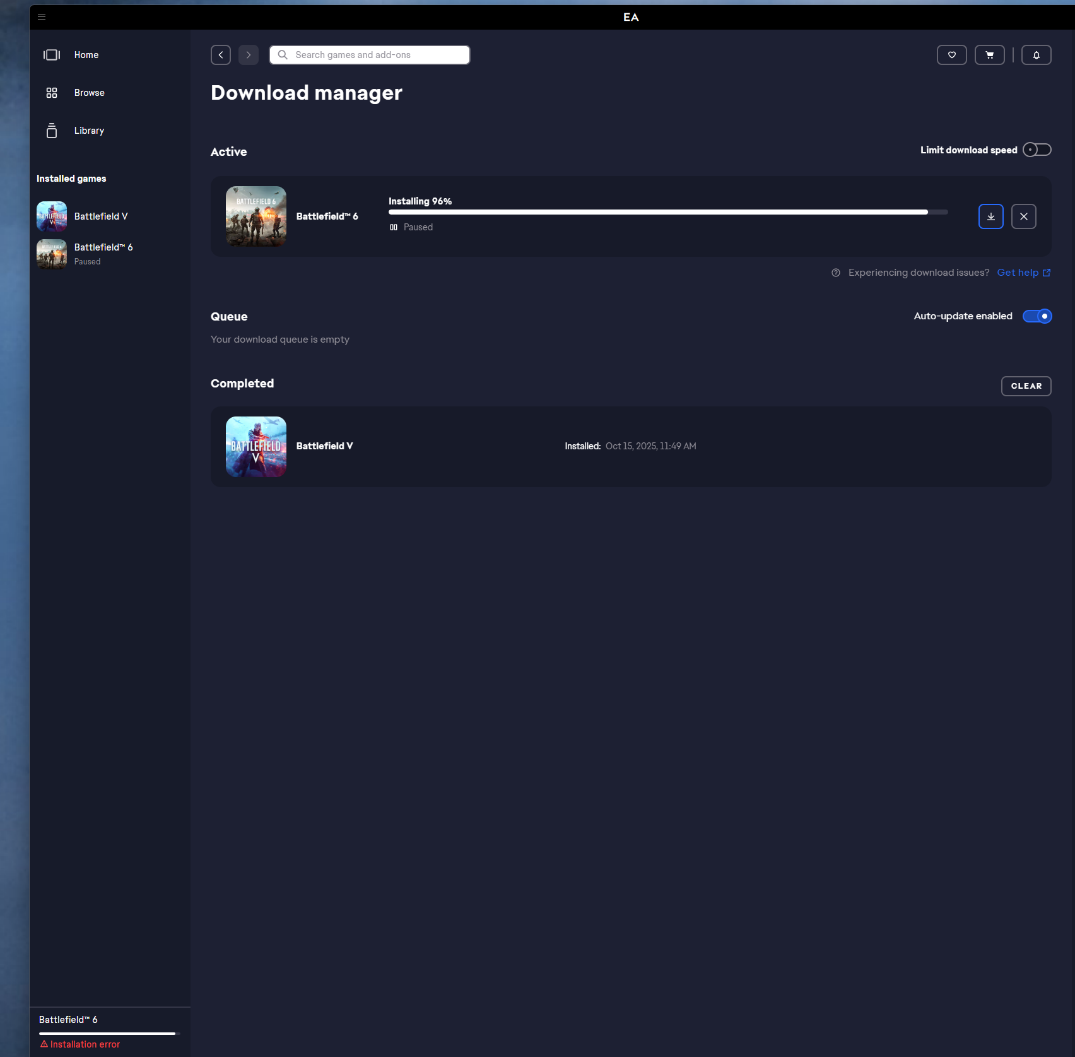Screen dimensions: 1075x1057
Task: Click the forward navigation arrow
Action: pyautogui.click(x=249, y=55)
